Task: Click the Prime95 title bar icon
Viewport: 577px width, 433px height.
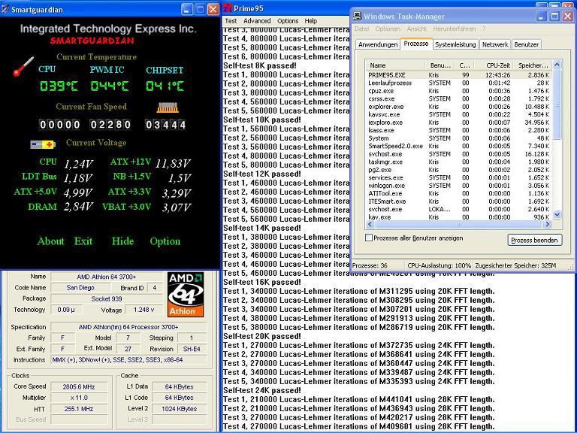Action: [x=228, y=8]
